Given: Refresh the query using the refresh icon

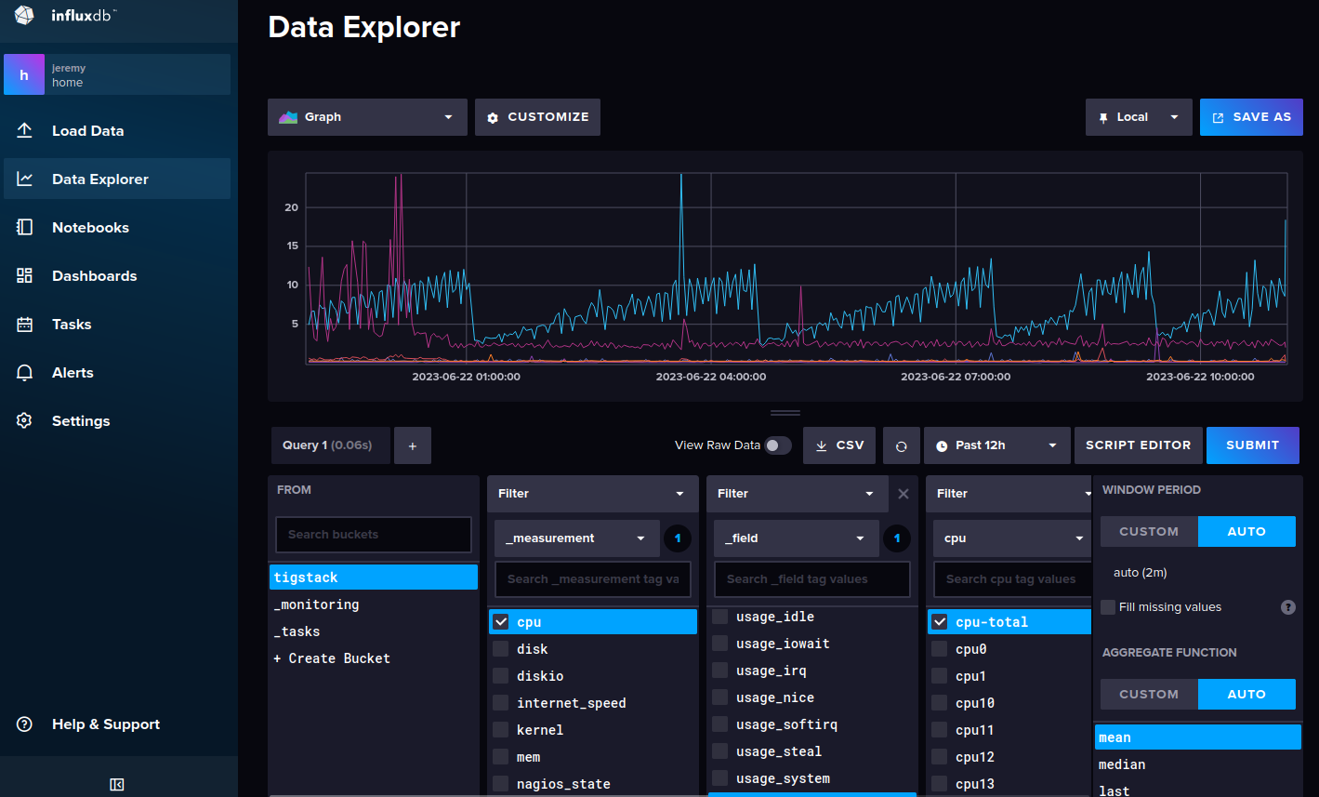Looking at the screenshot, I should pyautogui.click(x=901, y=445).
